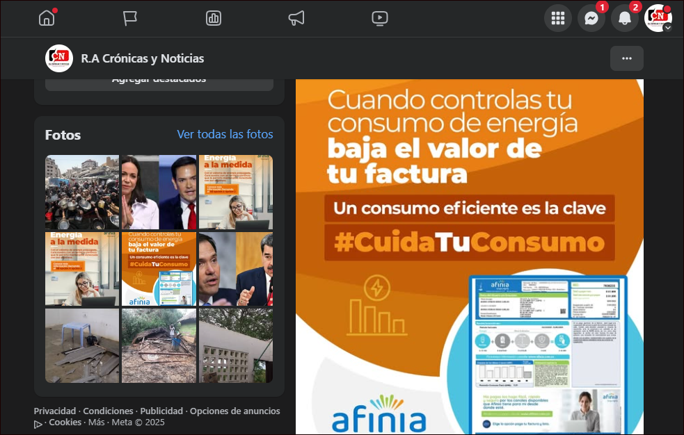Open the notifications bell
This screenshot has height=435, width=684.
click(625, 19)
